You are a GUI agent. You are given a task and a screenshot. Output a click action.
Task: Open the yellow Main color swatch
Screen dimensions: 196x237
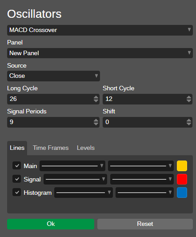[182, 166]
